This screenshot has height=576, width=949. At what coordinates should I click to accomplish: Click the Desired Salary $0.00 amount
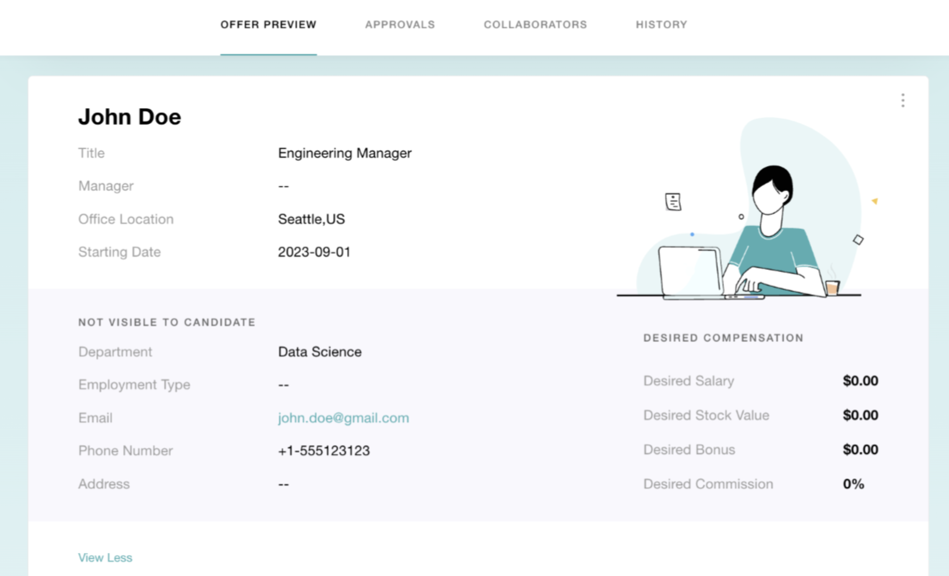861,381
